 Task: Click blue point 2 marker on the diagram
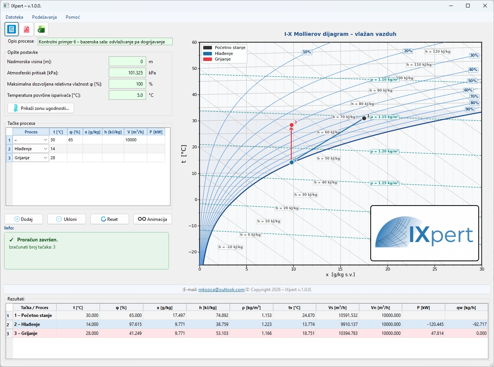292,162
